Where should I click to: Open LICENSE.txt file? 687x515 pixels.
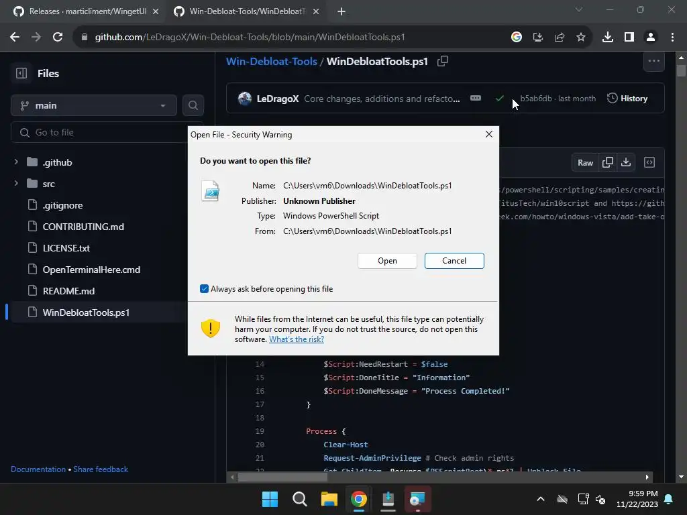point(66,248)
